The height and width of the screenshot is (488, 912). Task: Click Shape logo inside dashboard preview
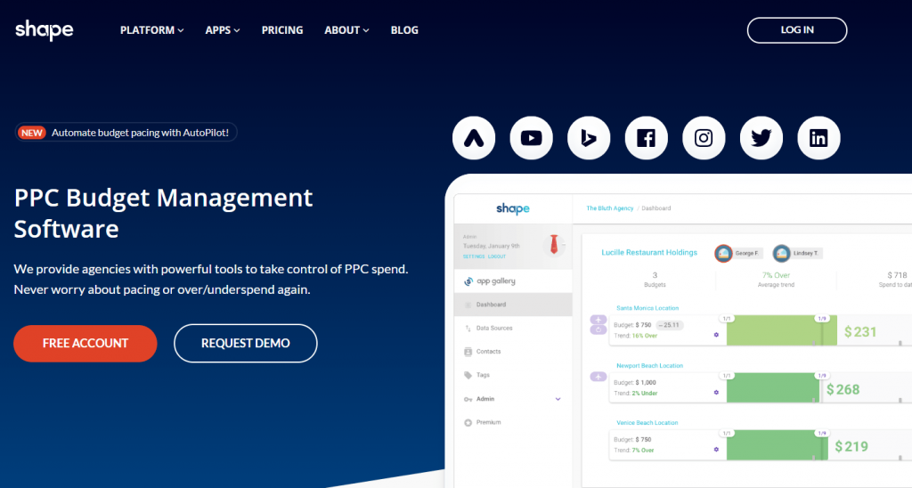click(512, 208)
